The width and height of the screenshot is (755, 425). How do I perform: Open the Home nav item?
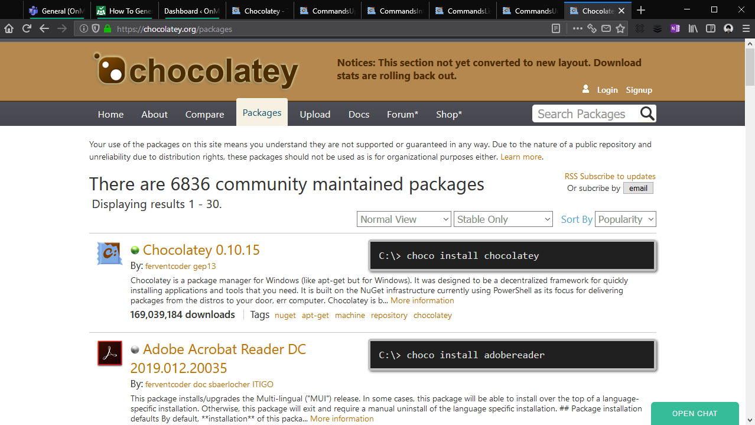[x=110, y=114]
